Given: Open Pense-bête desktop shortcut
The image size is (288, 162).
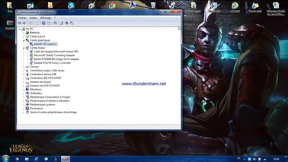Looking at the screenshot, I should [255, 7].
